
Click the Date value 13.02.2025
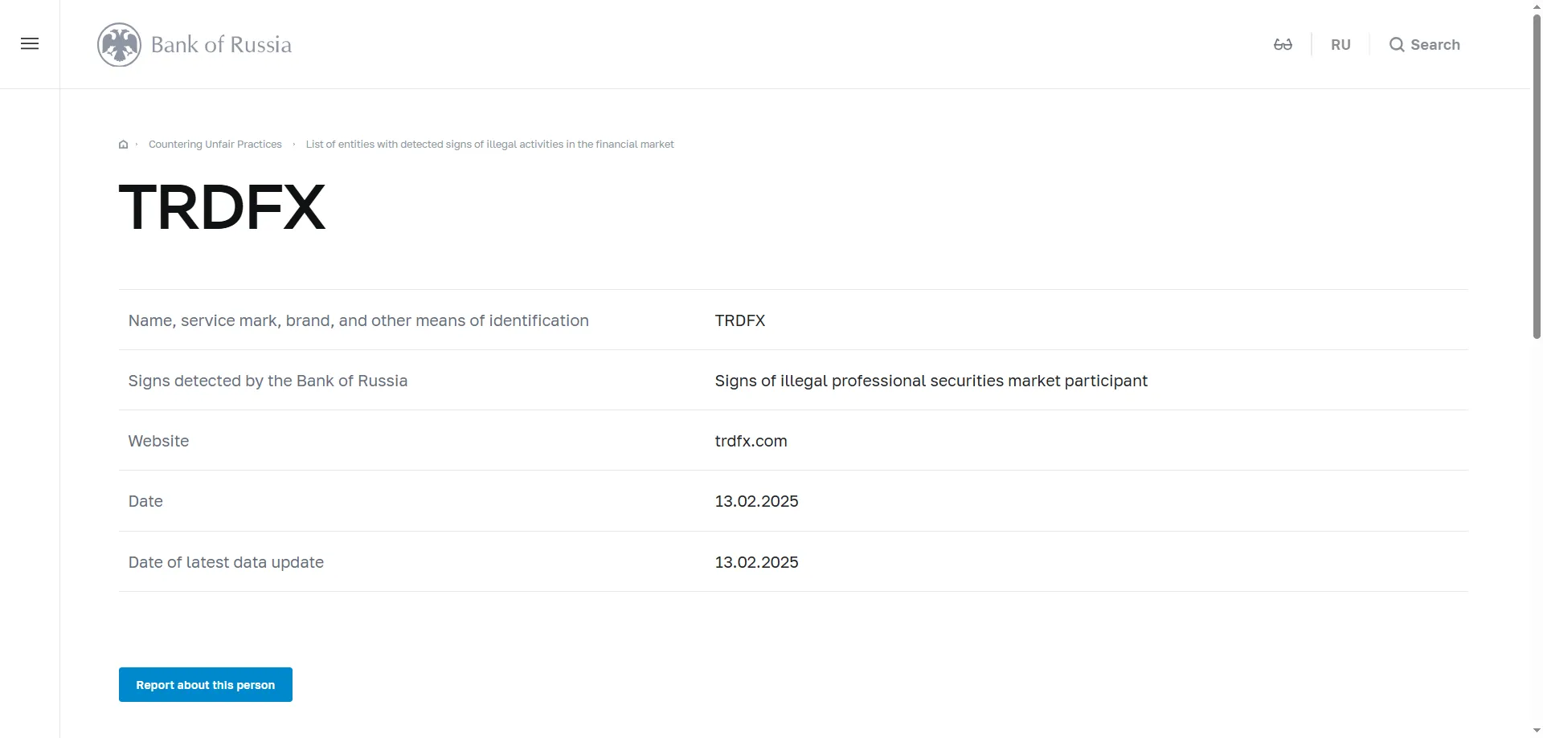[756, 501]
